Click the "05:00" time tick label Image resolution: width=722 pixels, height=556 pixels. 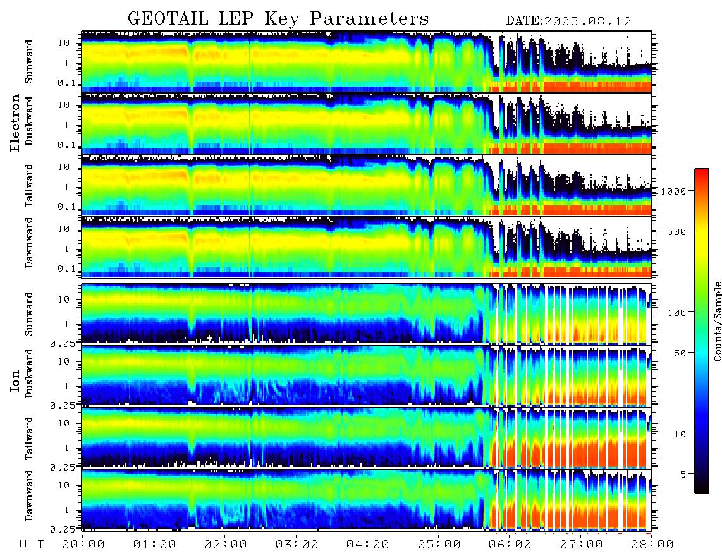point(439,545)
